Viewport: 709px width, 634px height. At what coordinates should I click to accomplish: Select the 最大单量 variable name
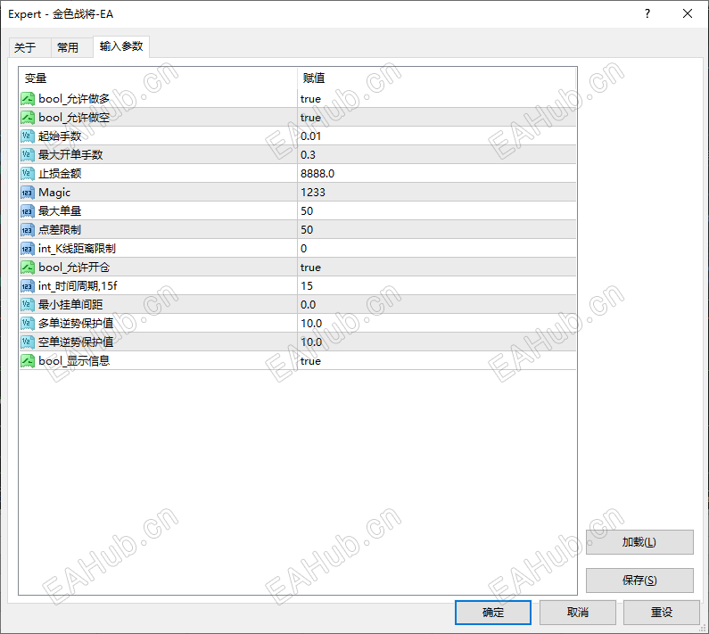click(x=60, y=211)
